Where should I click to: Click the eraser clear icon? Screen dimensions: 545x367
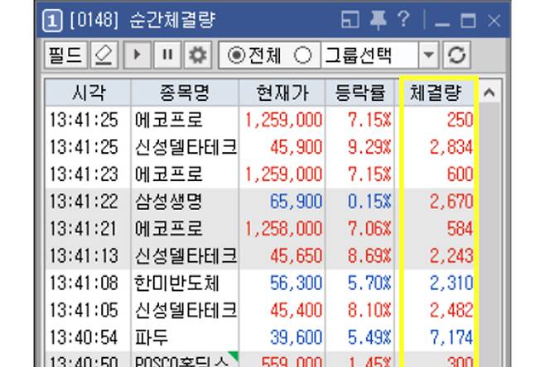coord(102,55)
